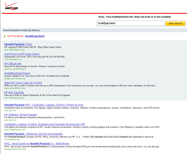Screen dimensions: 187x154
Task: Open the HP Official Site link
Action: click(13, 64)
